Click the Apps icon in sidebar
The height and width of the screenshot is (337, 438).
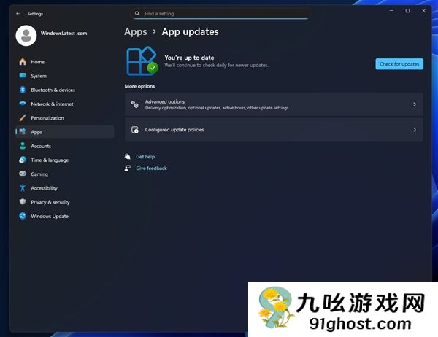pos(23,131)
